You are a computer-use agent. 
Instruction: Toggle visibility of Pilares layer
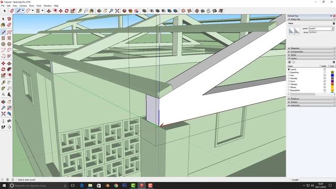(x=324, y=88)
